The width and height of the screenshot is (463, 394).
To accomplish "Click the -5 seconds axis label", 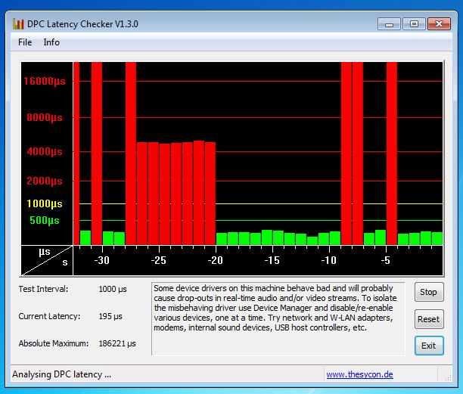I will tap(386, 260).
